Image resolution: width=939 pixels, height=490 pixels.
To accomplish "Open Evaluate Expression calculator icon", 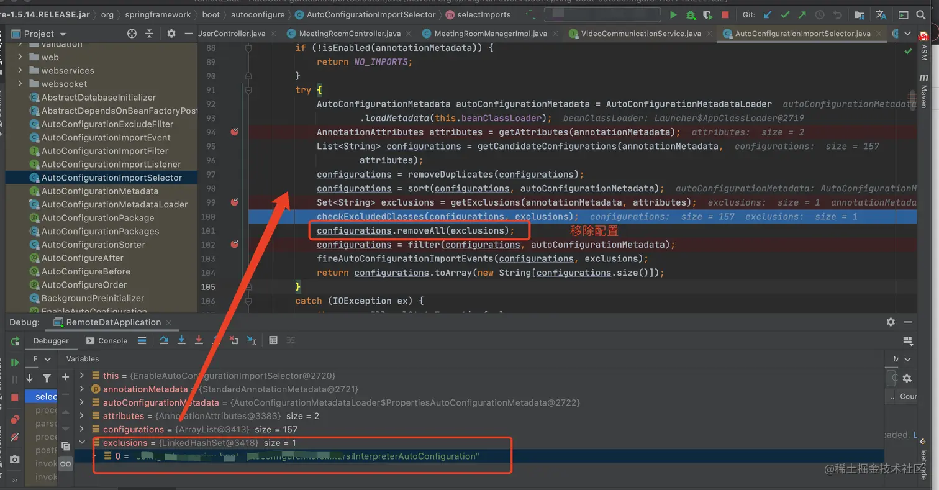I will click(x=273, y=340).
